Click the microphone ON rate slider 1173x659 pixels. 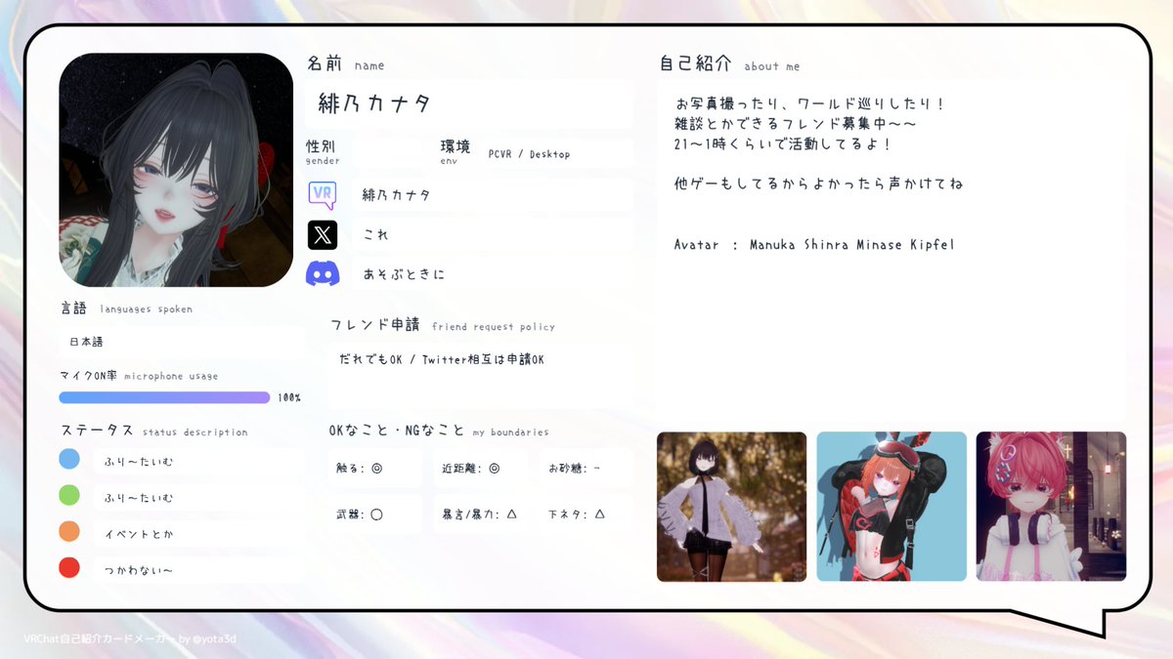[164, 397]
